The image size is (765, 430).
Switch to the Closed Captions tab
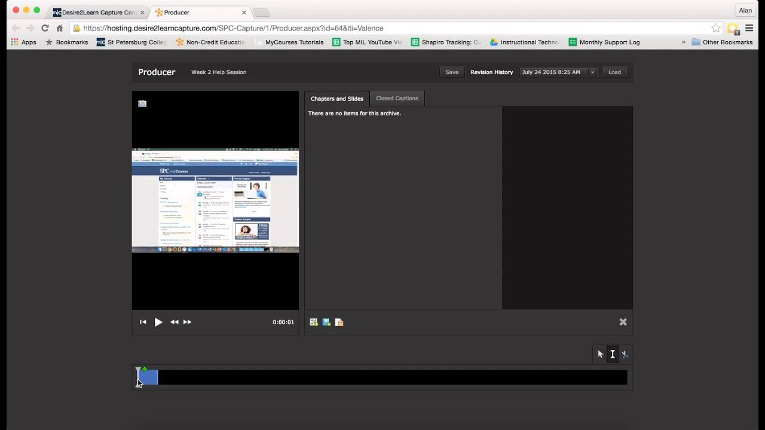coord(397,99)
